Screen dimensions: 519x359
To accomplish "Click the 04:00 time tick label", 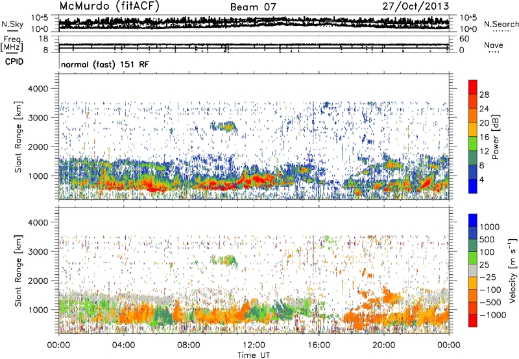I will tap(123, 345).
